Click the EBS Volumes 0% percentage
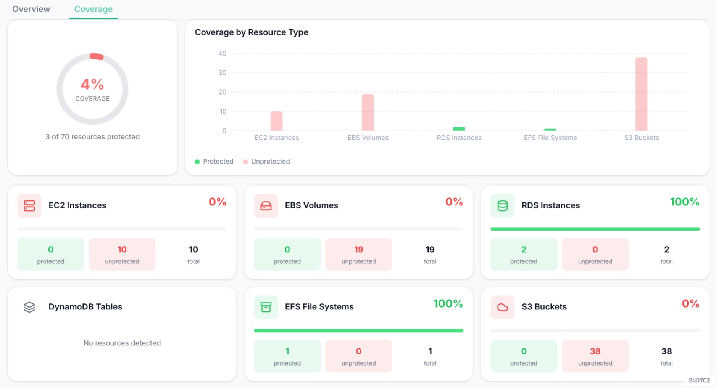Viewport: 716px width, 388px height. click(x=454, y=202)
